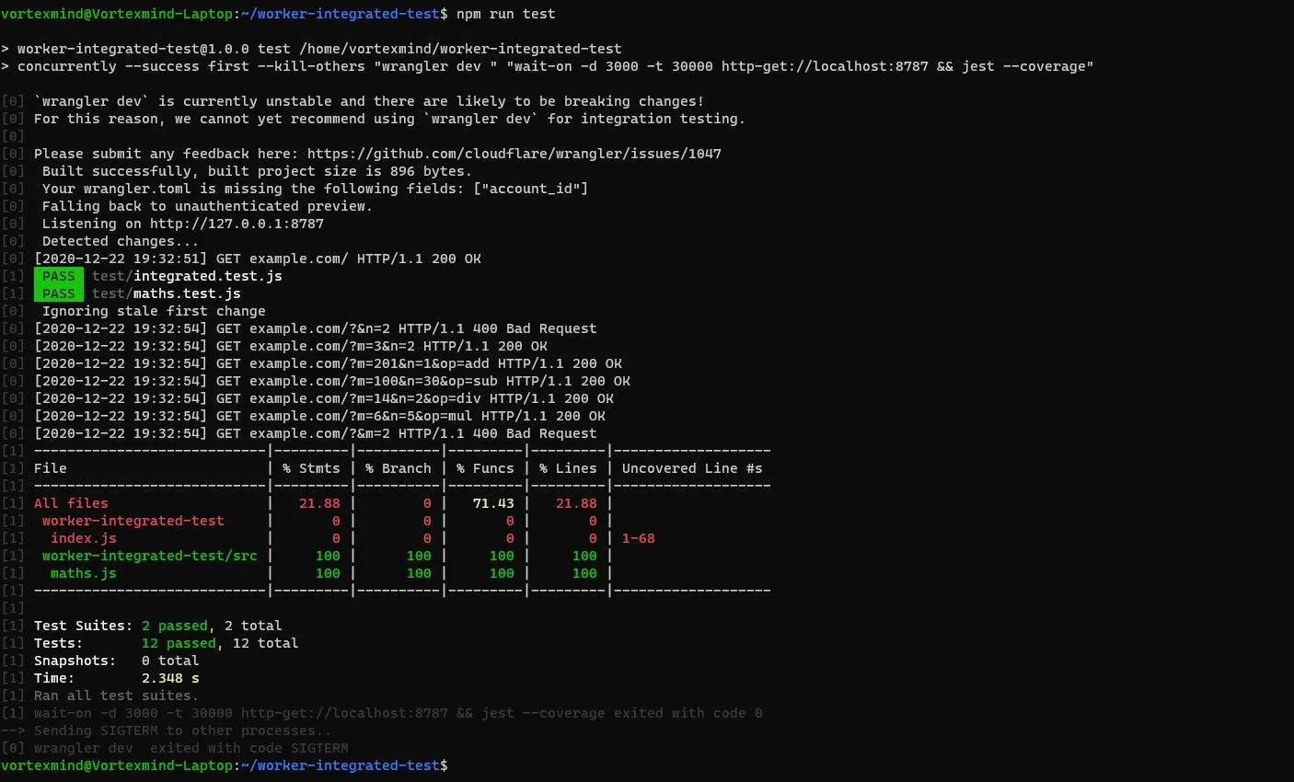
Task: Select the '?&n=2' 400 Bad Request log line
Action: [316, 328]
